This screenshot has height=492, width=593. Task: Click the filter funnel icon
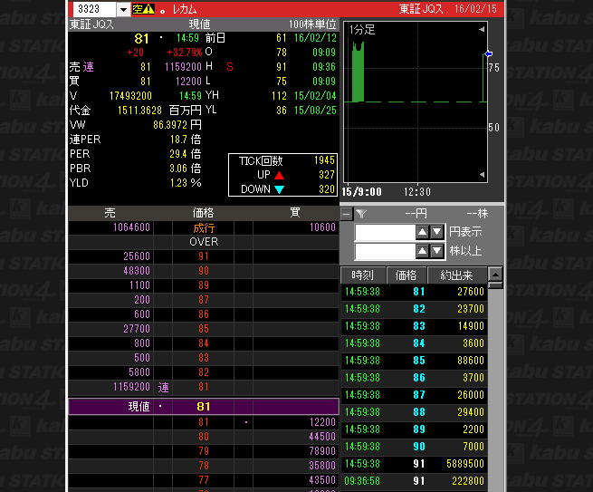click(361, 214)
